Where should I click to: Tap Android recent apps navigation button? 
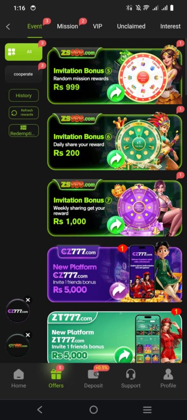147,410
